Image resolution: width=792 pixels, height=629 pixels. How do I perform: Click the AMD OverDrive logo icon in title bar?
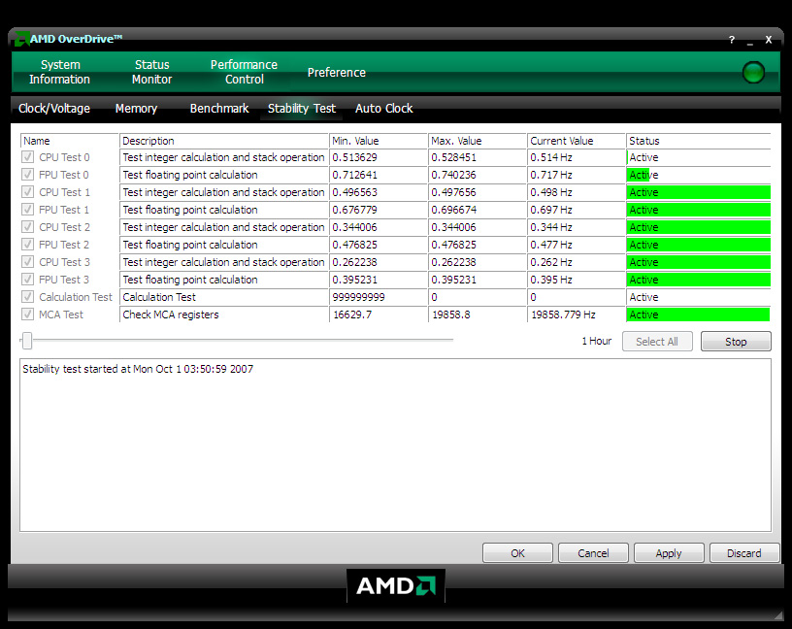pyautogui.click(x=20, y=39)
